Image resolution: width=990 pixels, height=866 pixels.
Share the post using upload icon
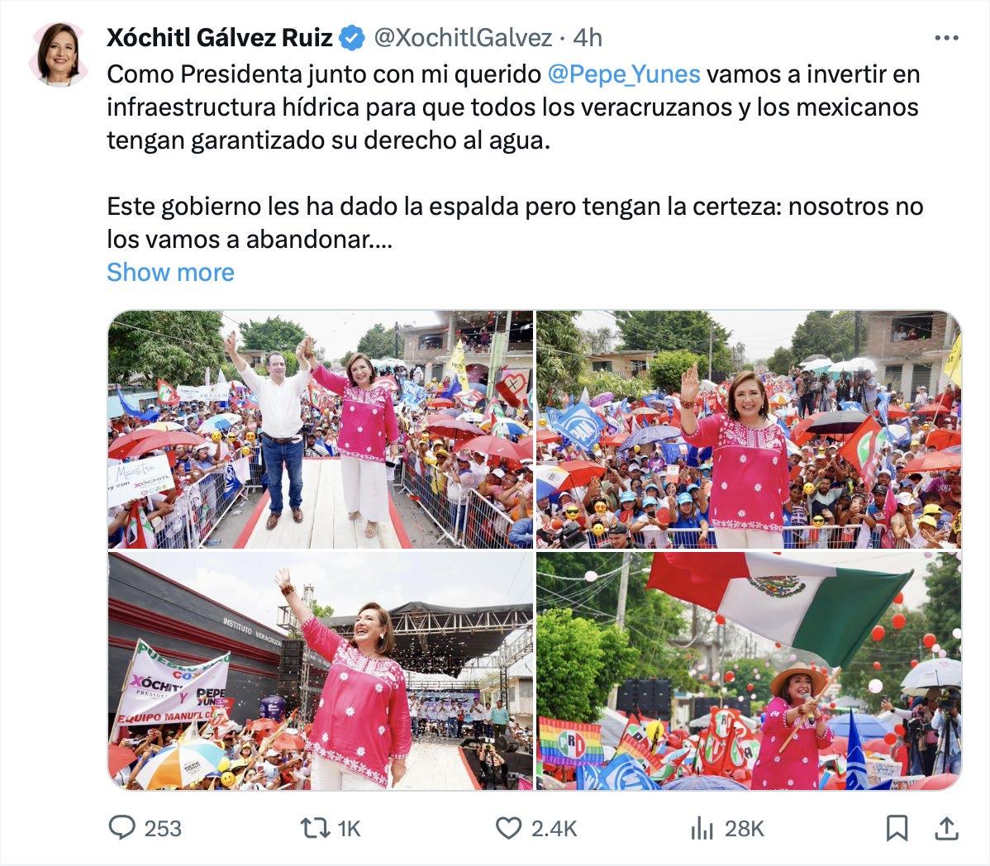(946, 828)
